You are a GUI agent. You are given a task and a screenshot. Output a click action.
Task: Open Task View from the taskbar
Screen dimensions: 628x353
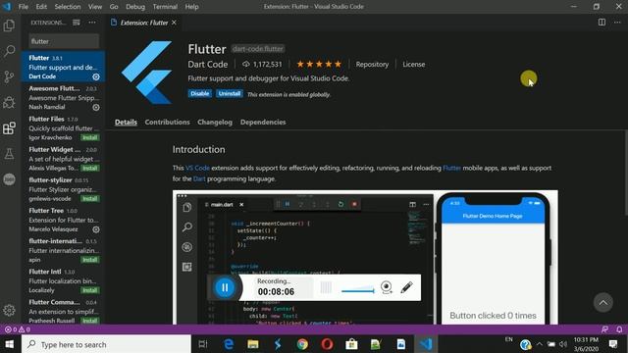point(203,344)
